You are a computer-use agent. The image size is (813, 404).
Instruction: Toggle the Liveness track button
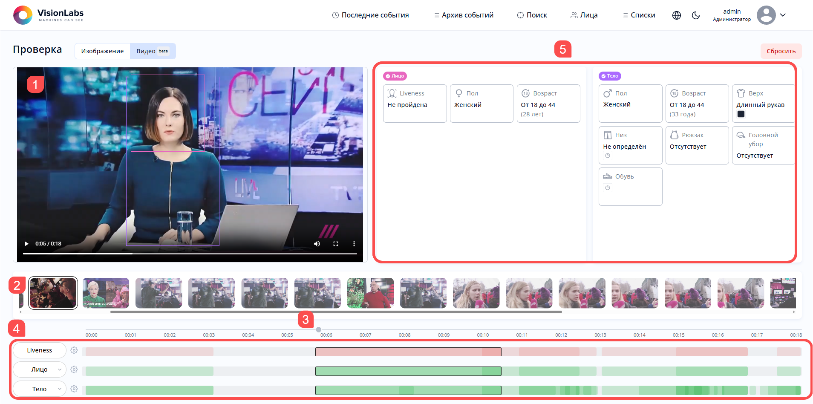click(x=40, y=350)
